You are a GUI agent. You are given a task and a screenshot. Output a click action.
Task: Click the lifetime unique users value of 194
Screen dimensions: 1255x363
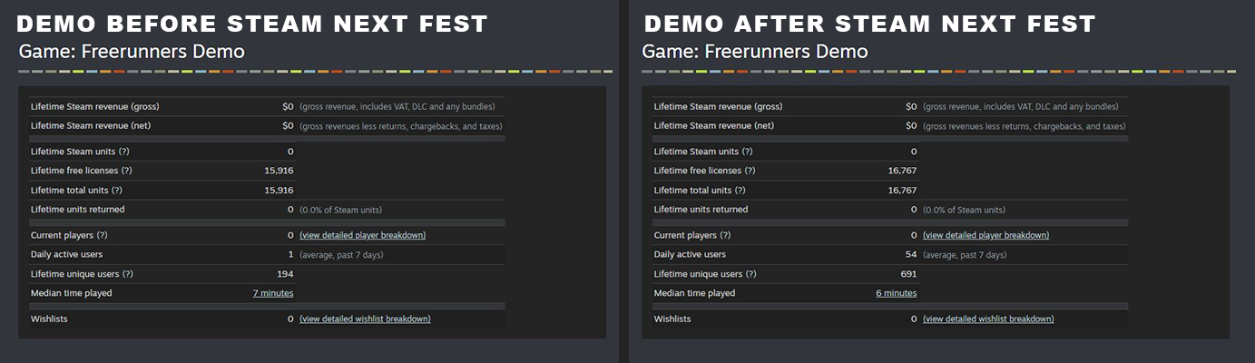[x=285, y=274]
